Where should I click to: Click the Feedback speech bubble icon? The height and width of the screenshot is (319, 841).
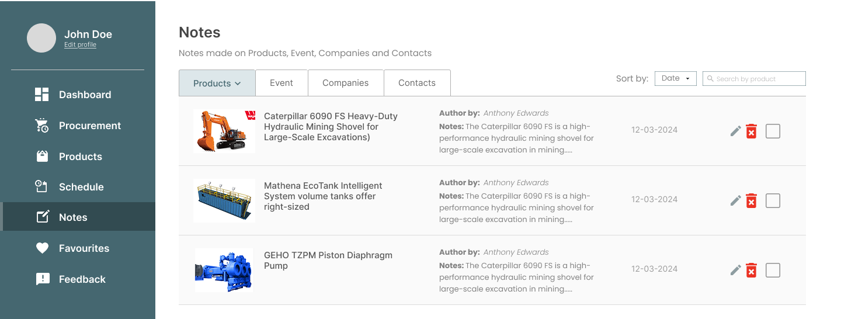(42, 279)
